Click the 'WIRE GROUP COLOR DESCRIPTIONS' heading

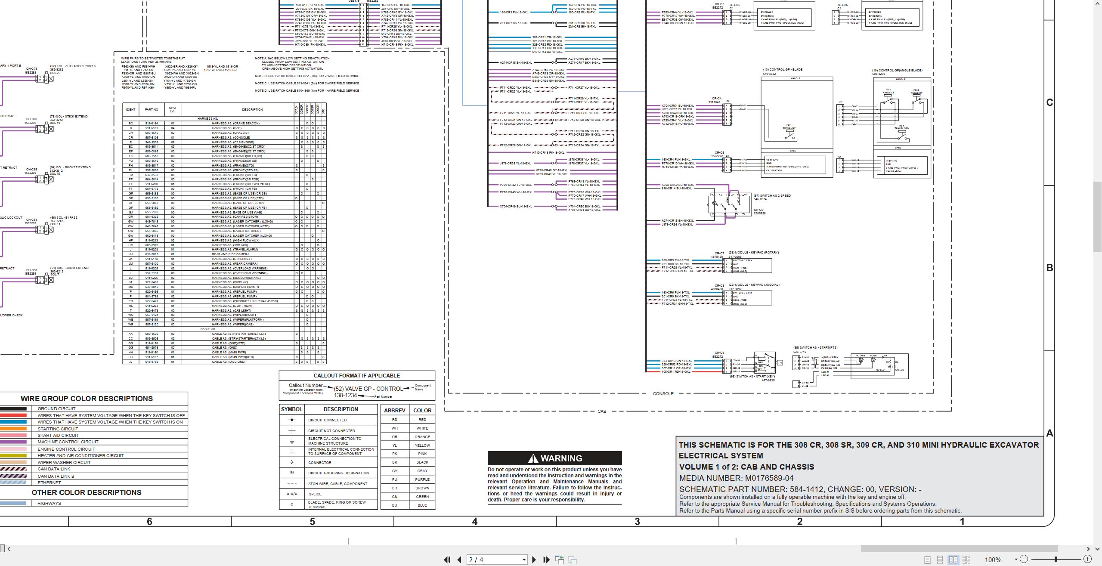[87, 399]
